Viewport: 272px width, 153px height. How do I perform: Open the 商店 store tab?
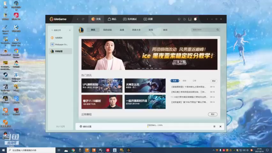click(112, 19)
